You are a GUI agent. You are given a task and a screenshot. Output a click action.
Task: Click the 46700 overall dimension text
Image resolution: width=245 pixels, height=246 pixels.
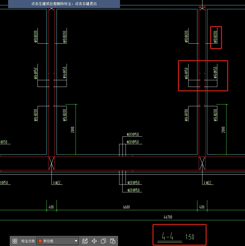click(x=168, y=217)
